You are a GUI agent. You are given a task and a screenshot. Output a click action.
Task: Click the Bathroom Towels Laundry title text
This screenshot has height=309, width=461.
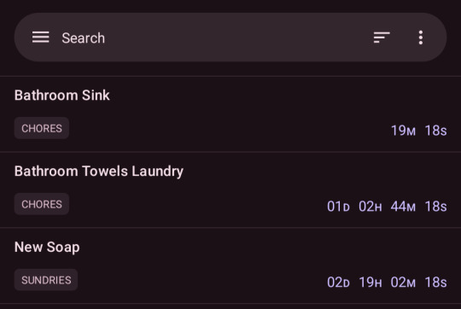[x=99, y=171]
